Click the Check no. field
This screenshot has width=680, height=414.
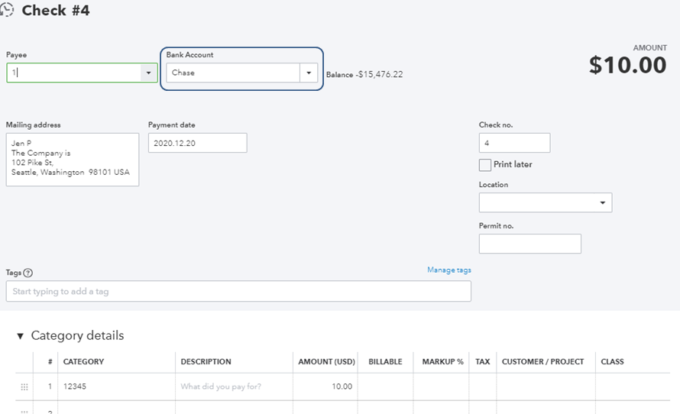point(514,143)
